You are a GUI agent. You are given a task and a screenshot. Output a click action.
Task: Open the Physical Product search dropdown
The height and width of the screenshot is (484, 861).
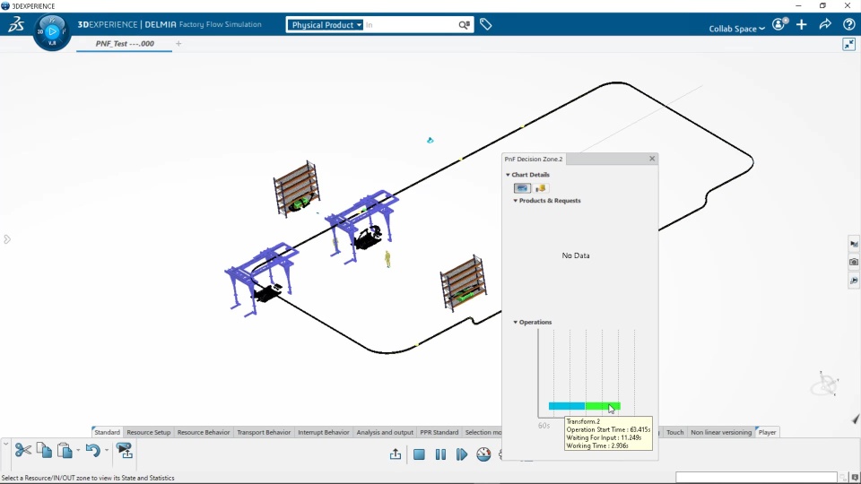[326, 25]
